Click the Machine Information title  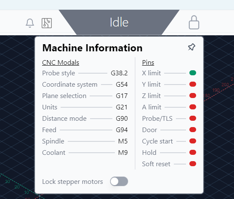[92, 48]
